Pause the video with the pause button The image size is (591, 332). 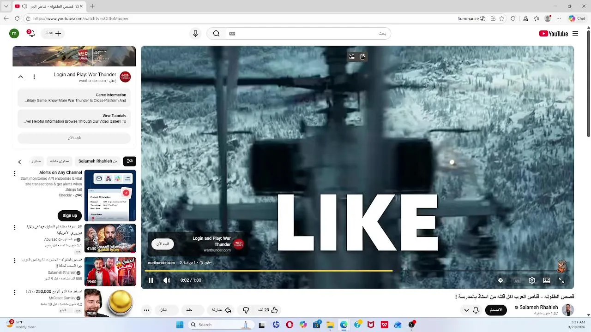(x=151, y=280)
